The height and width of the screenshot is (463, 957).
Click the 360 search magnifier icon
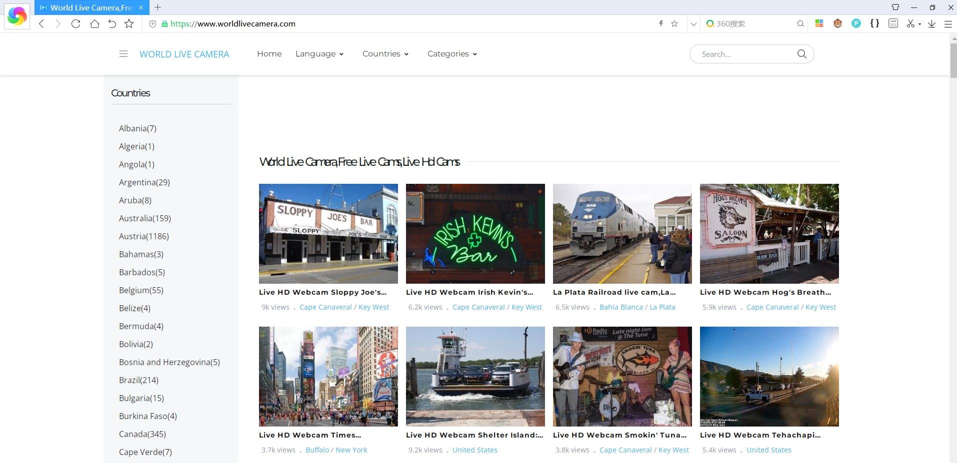800,23
